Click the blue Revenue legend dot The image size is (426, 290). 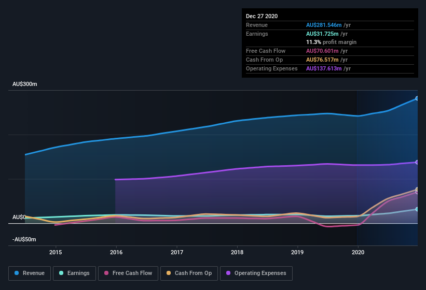[x=17, y=273]
